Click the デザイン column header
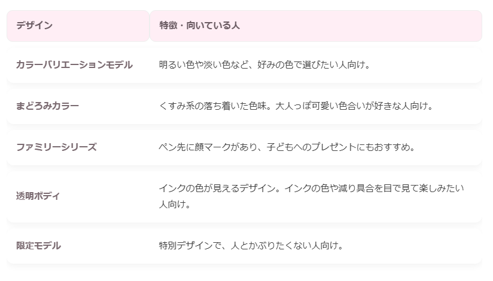The height and width of the screenshot is (281, 493). (34, 26)
